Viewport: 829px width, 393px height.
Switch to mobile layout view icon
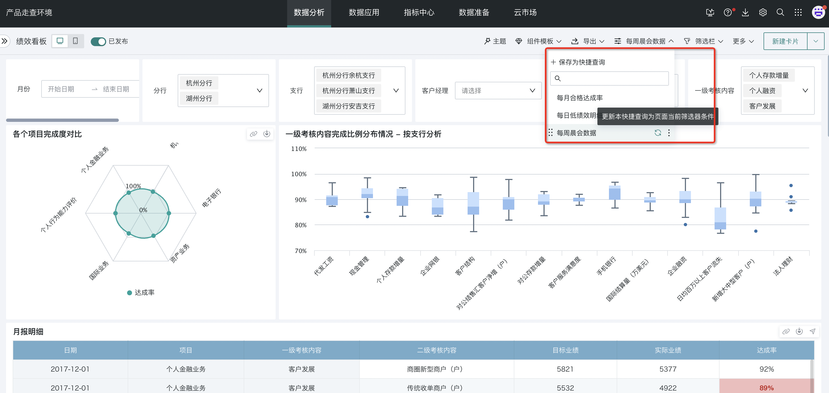point(75,41)
